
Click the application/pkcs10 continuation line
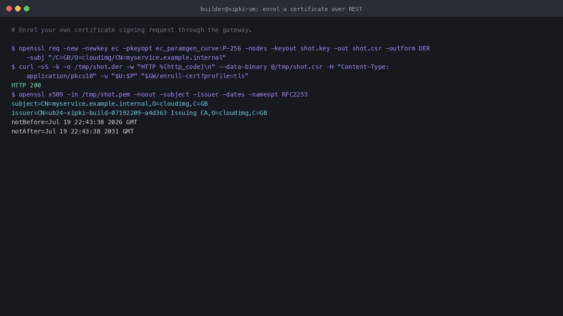(137, 76)
